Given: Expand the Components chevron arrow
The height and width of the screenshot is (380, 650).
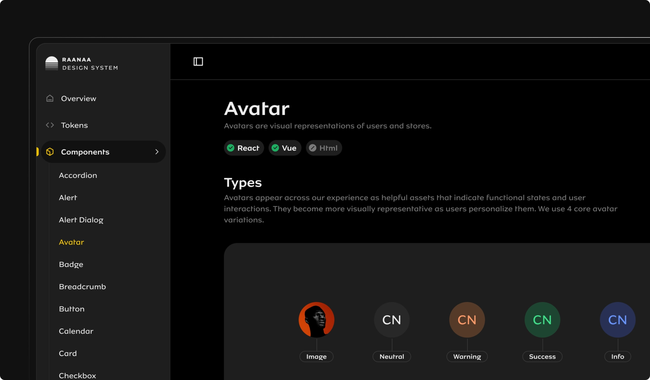Looking at the screenshot, I should pos(157,152).
